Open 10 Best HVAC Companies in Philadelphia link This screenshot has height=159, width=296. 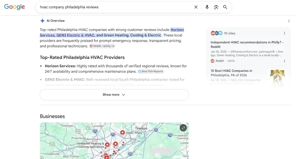pyautogui.click(x=232, y=73)
